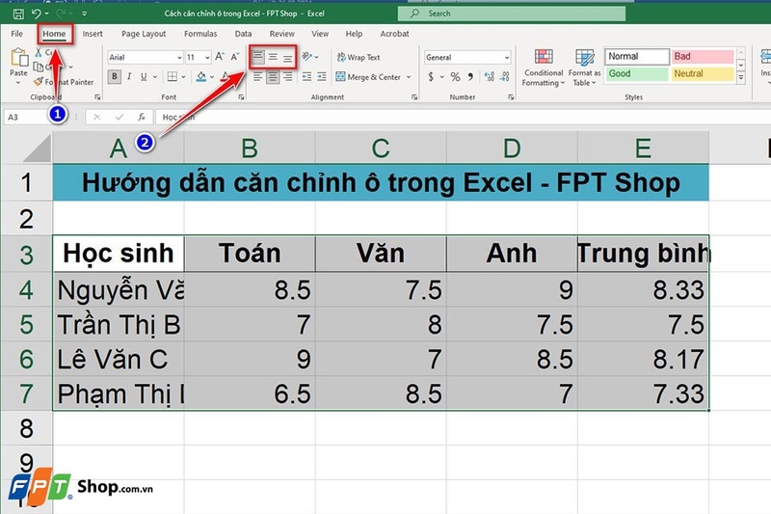
Task: Copy selection with the Copy icon
Action: click(39, 67)
